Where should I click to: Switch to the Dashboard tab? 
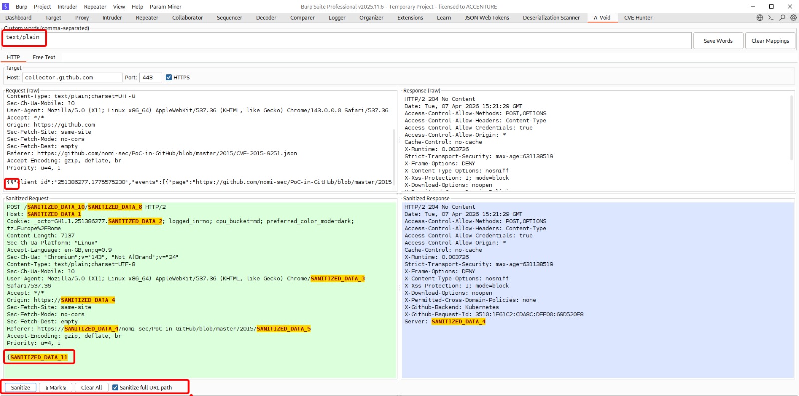point(18,18)
